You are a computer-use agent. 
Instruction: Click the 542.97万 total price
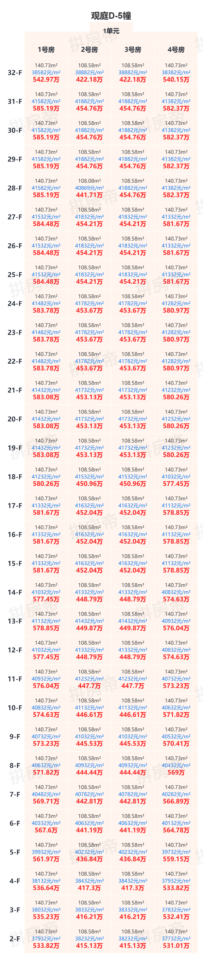point(46,80)
